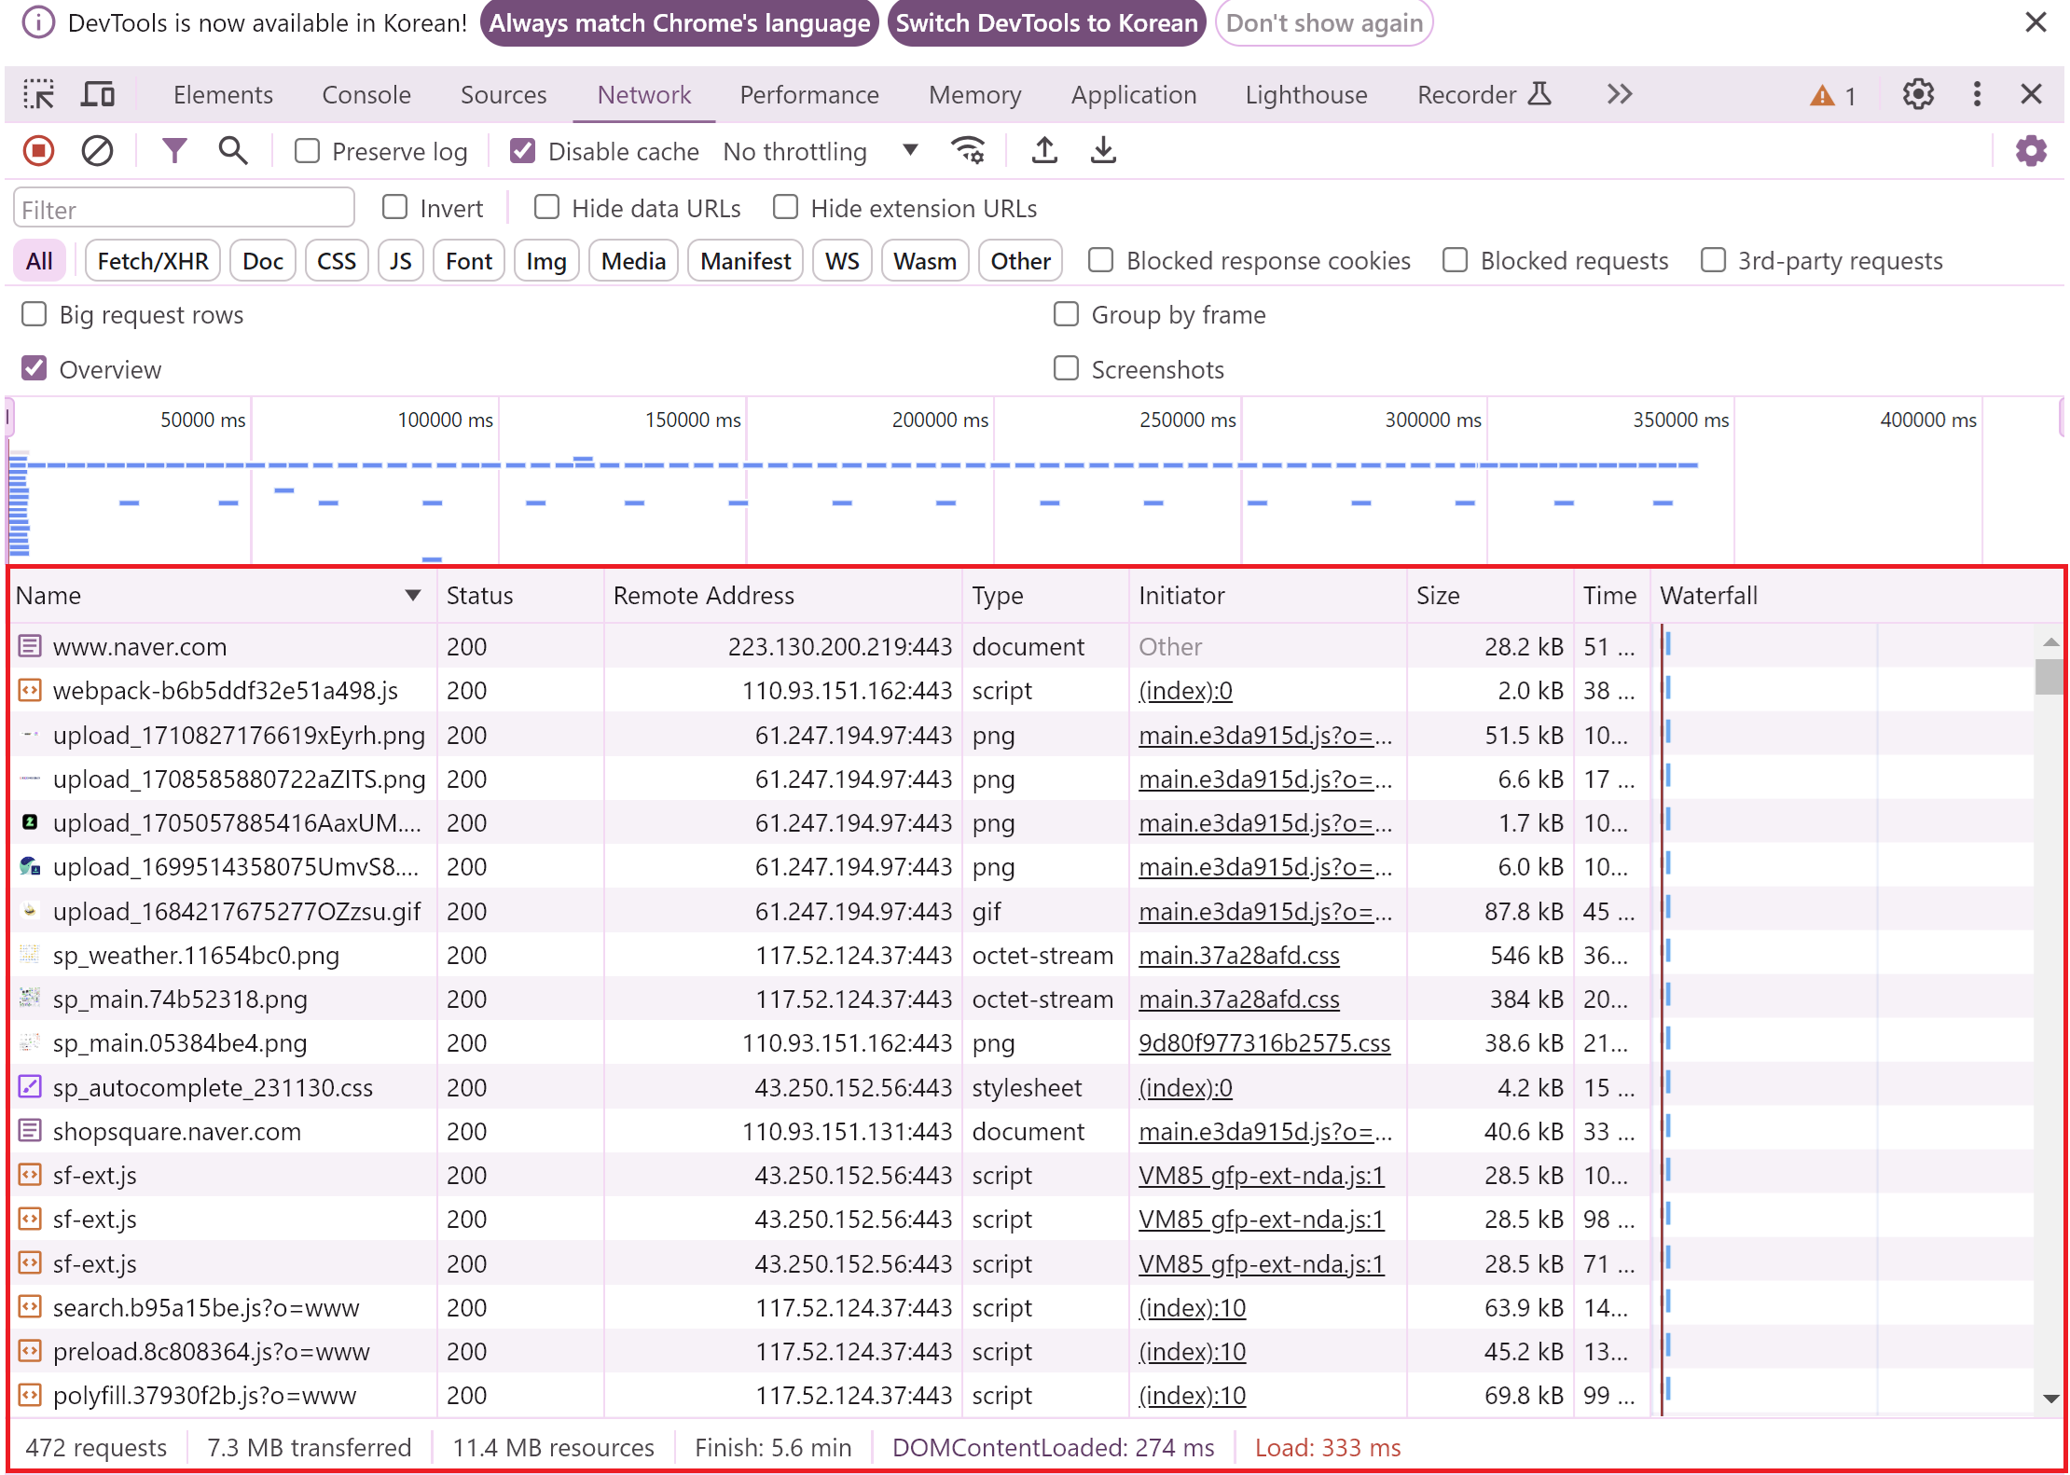Screen dimensions: 2070x1475
Task: Uncheck Disable cache checkbox
Action: coord(523,151)
